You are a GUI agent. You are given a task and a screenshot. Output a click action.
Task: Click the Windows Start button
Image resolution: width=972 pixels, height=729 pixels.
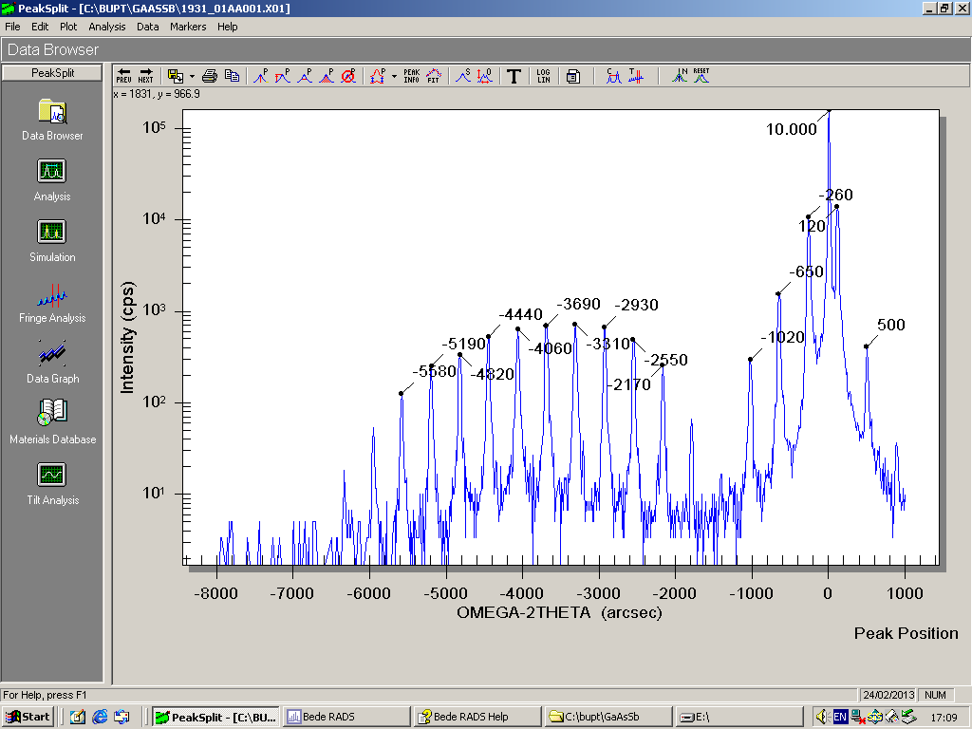pyautogui.click(x=28, y=717)
